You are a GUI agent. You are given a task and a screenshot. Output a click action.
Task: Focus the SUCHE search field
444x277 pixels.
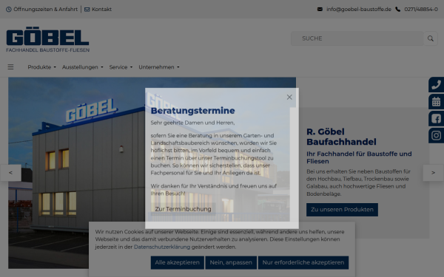click(357, 38)
